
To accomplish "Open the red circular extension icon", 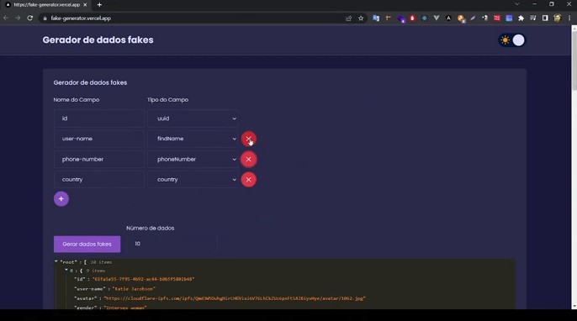I will click(412, 18).
